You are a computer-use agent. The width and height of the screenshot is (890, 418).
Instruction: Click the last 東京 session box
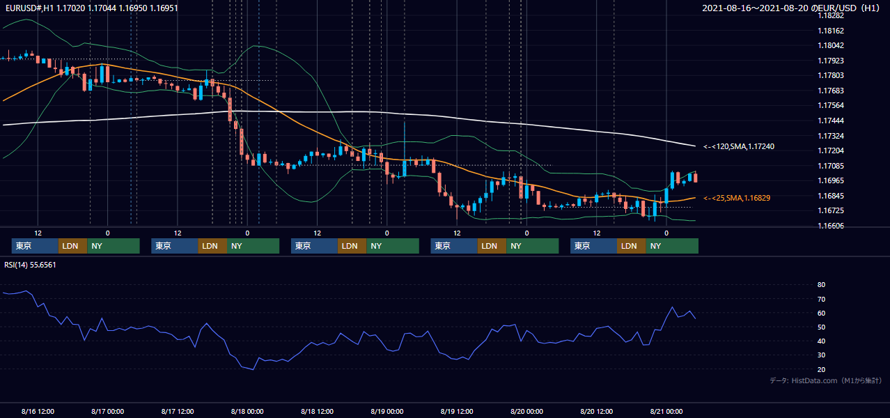pos(594,246)
